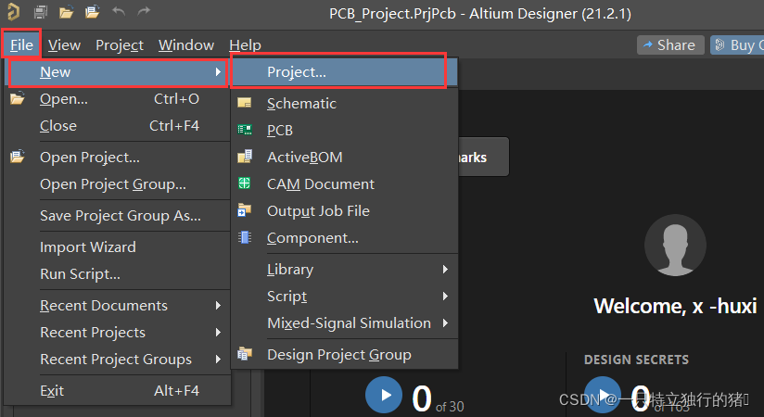This screenshot has height=417, width=764.
Task: Click the Undo arrow icon
Action: pos(119,11)
